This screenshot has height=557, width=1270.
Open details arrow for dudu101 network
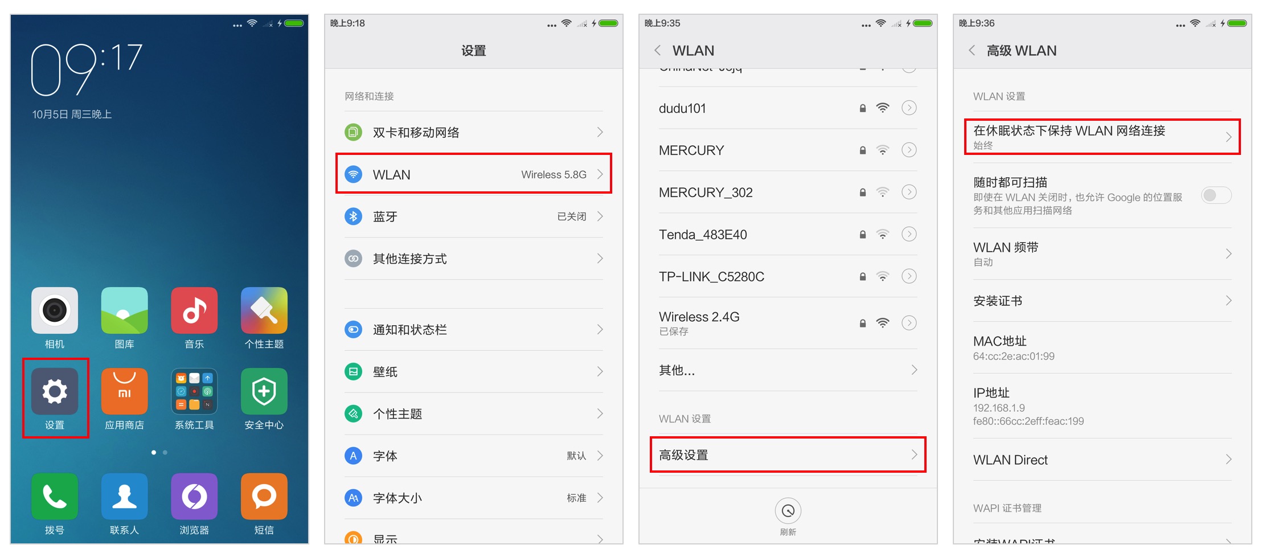[x=910, y=108]
